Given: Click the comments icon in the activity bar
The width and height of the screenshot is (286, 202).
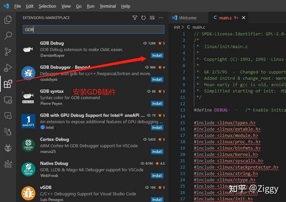Looking at the screenshot, I should tap(8, 116).
